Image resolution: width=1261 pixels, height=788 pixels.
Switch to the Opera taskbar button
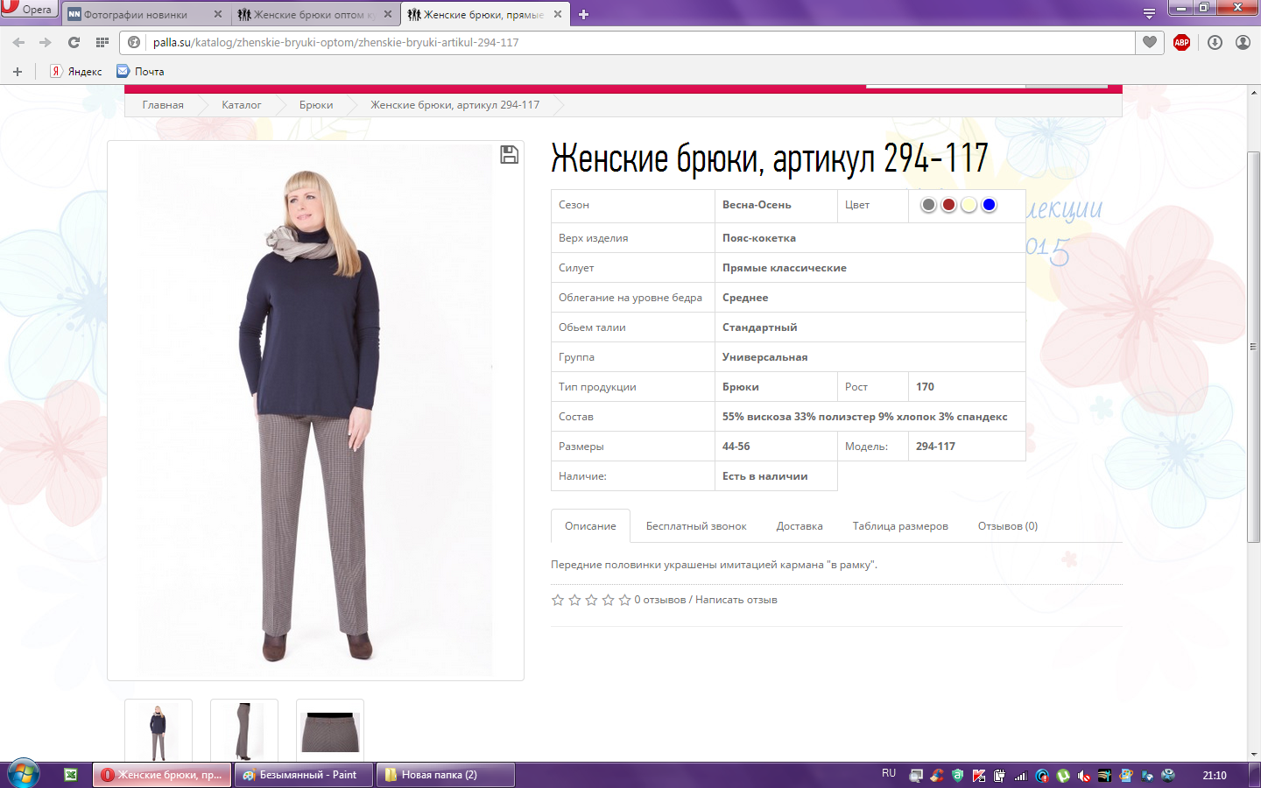tap(162, 775)
